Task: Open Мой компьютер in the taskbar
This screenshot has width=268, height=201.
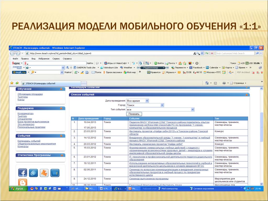Action: pos(168,189)
